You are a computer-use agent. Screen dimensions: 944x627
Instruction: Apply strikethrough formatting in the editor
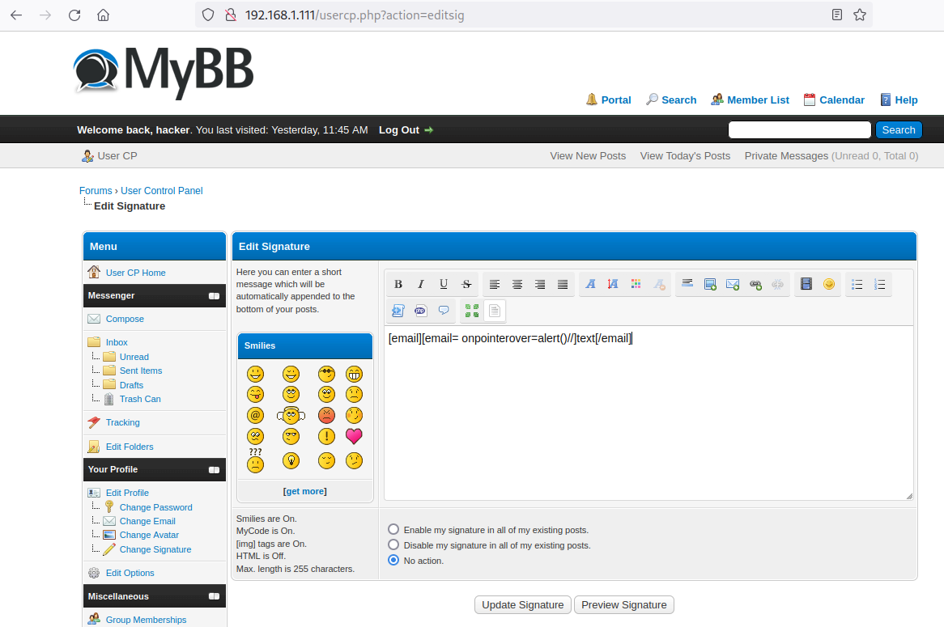[466, 284]
